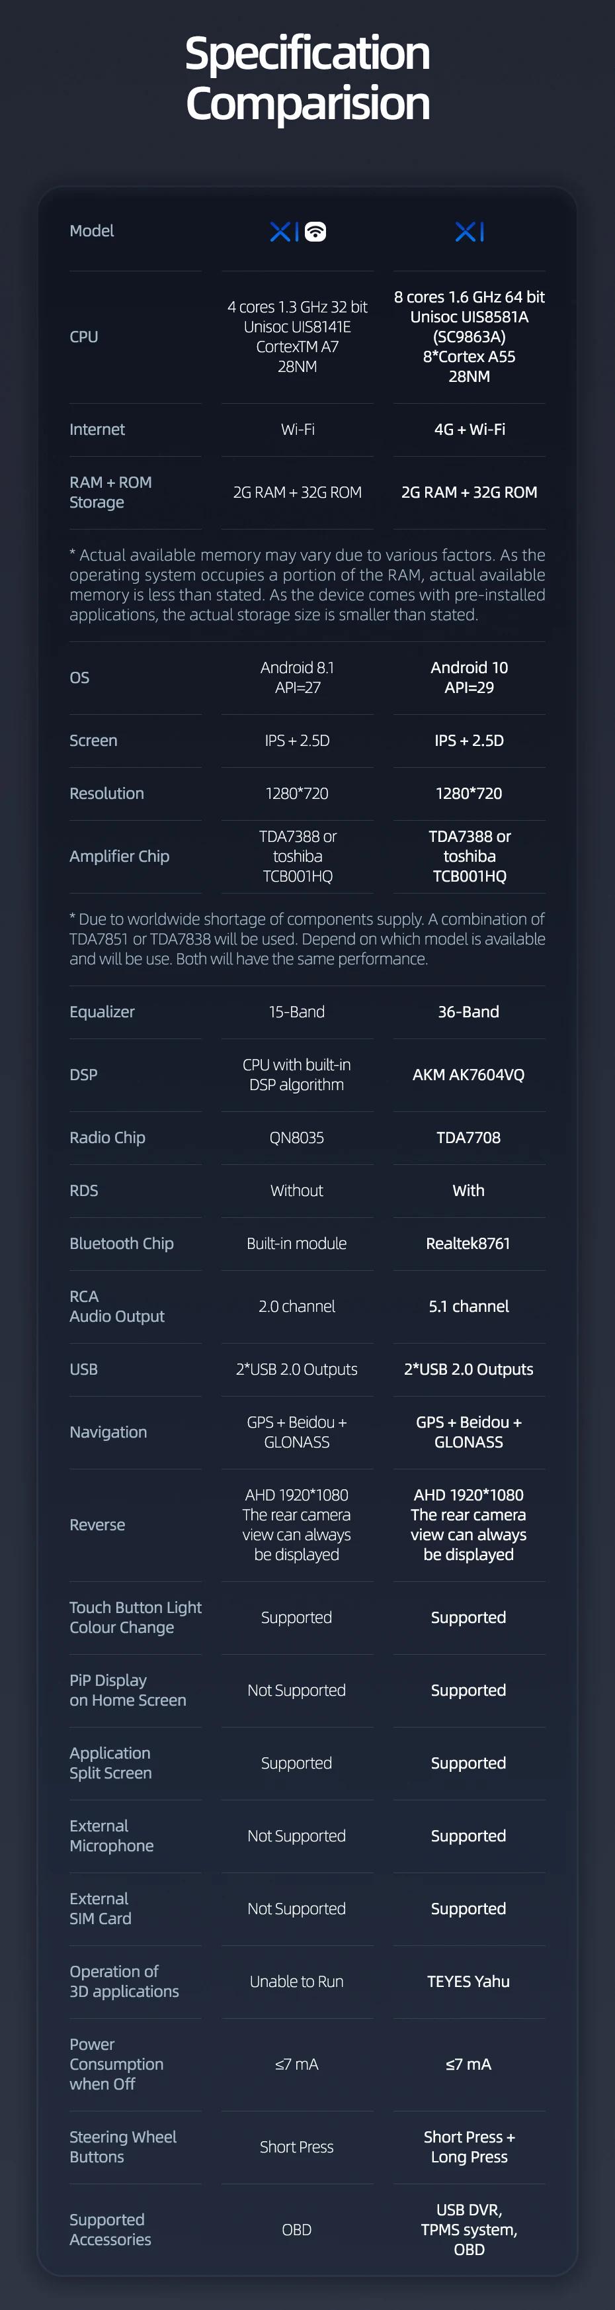This screenshot has height=2310, width=615.
Task: Click the WiFi badge icon beside X1
Action: [x=315, y=232]
